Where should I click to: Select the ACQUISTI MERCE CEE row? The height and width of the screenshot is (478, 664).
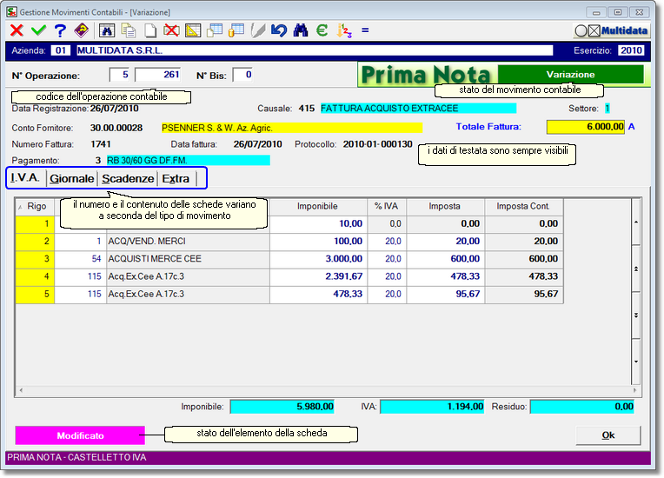pyautogui.click(x=289, y=259)
